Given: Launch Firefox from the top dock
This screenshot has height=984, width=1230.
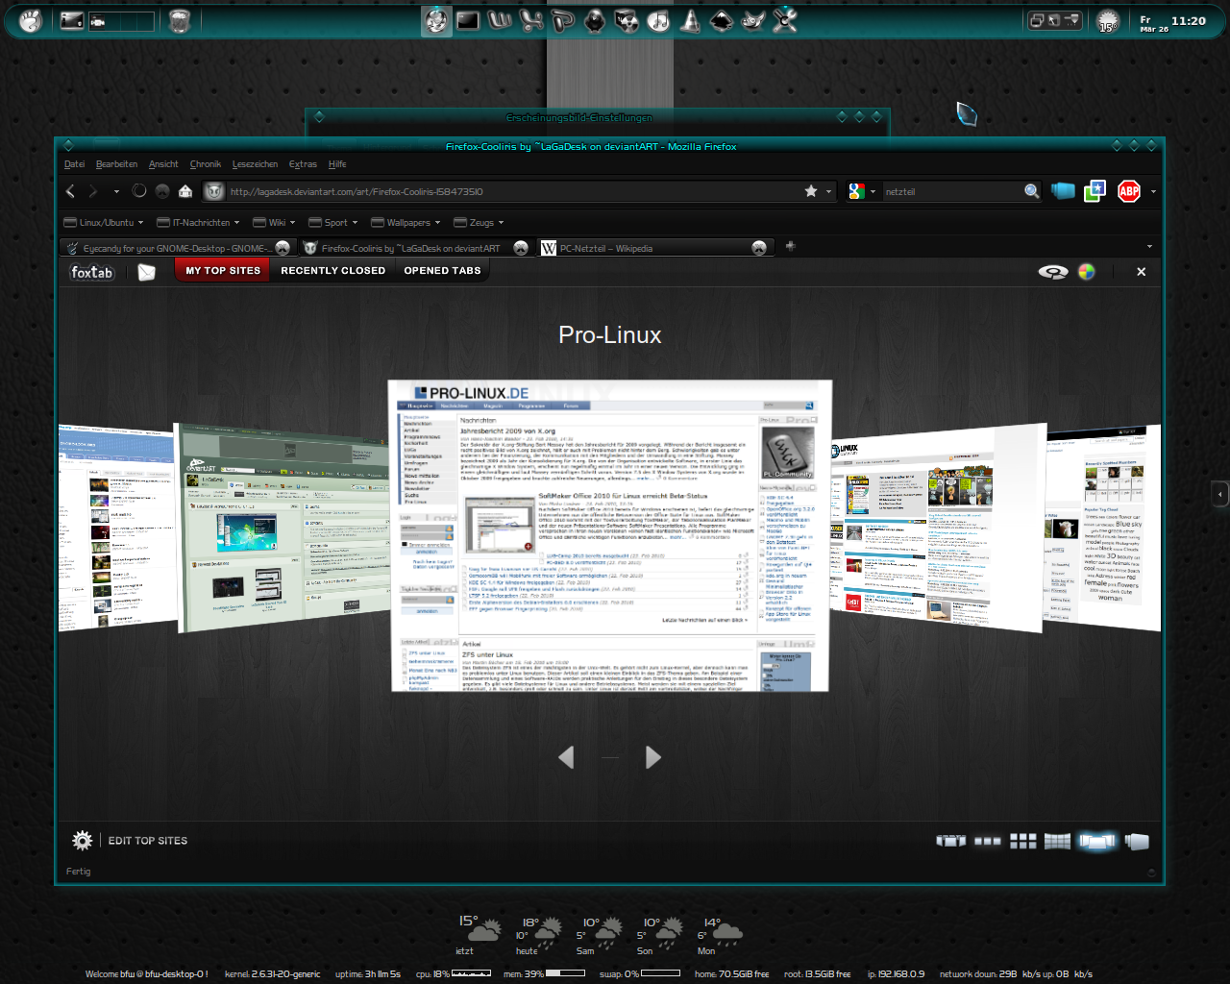Looking at the screenshot, I should [x=436, y=20].
